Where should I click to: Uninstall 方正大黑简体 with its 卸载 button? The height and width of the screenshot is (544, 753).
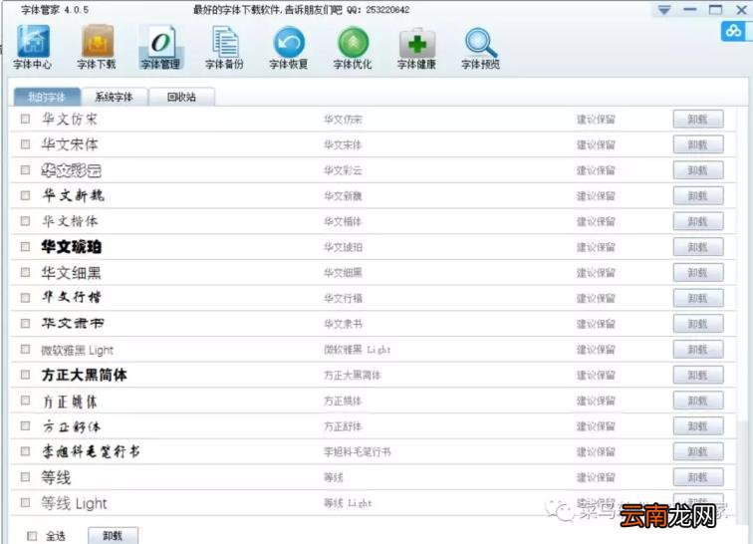[x=698, y=375]
